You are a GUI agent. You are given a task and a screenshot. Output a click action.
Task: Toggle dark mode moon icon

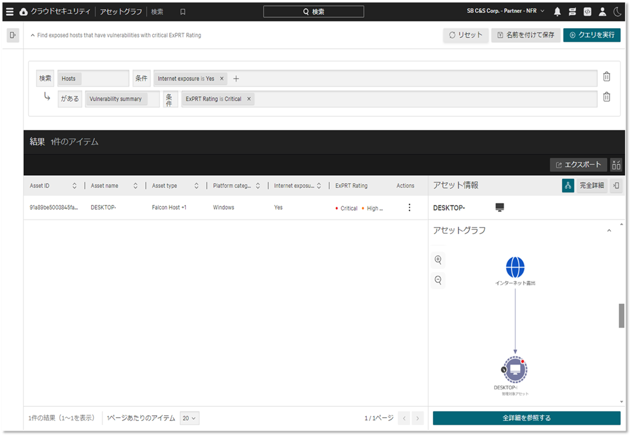click(x=617, y=12)
